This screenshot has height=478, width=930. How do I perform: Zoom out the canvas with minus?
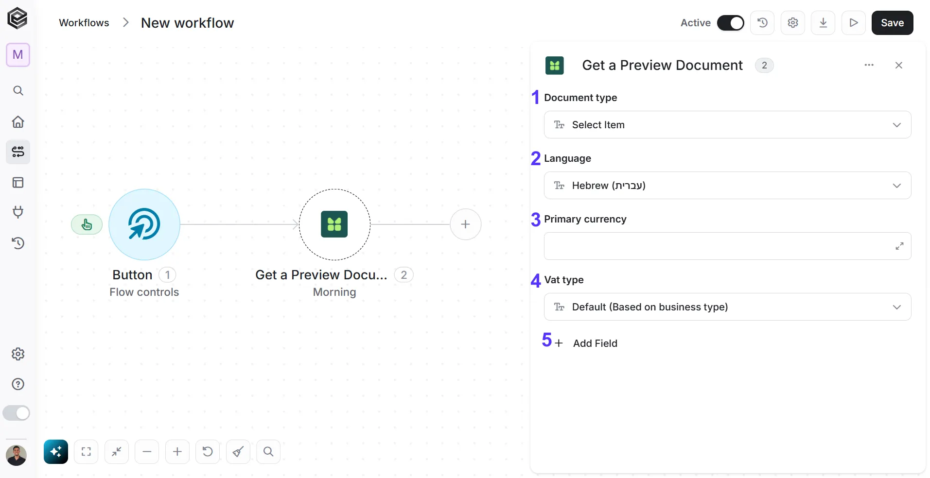click(x=147, y=452)
